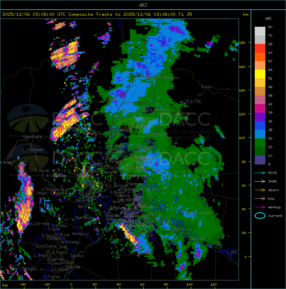Click the '140' km axis tick label

[242, 90]
